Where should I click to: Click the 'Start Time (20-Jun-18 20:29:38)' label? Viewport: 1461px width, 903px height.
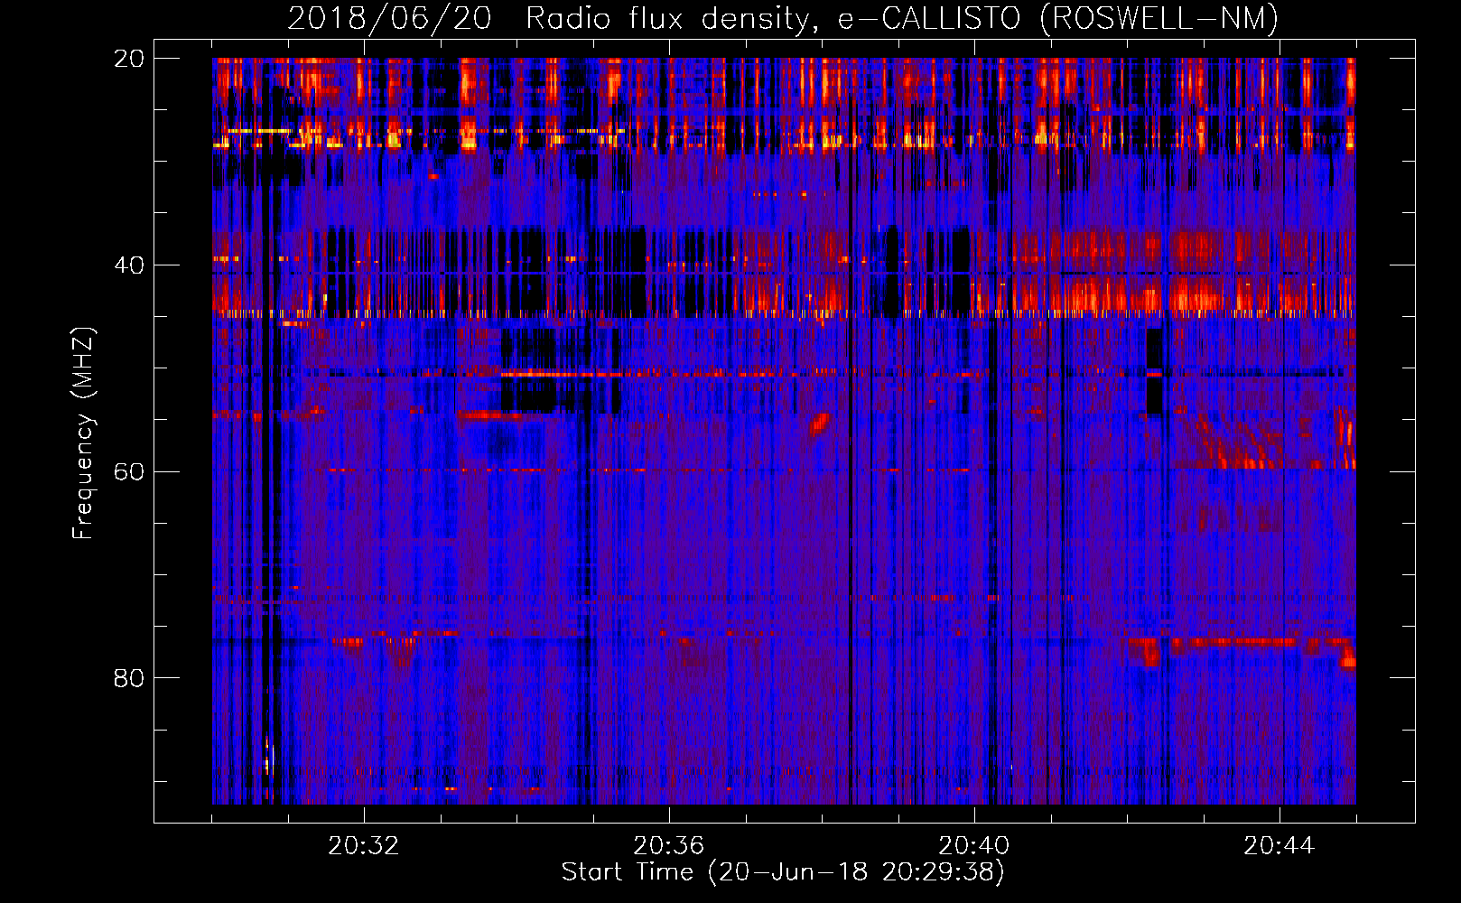783,872
